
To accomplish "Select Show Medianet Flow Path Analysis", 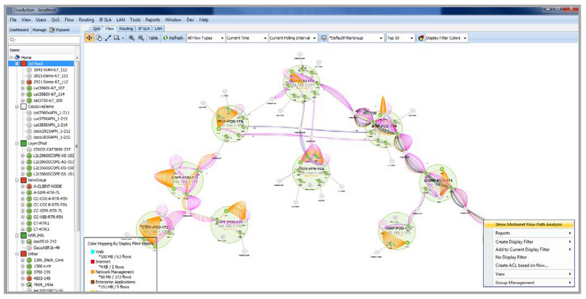I will 528,225.
